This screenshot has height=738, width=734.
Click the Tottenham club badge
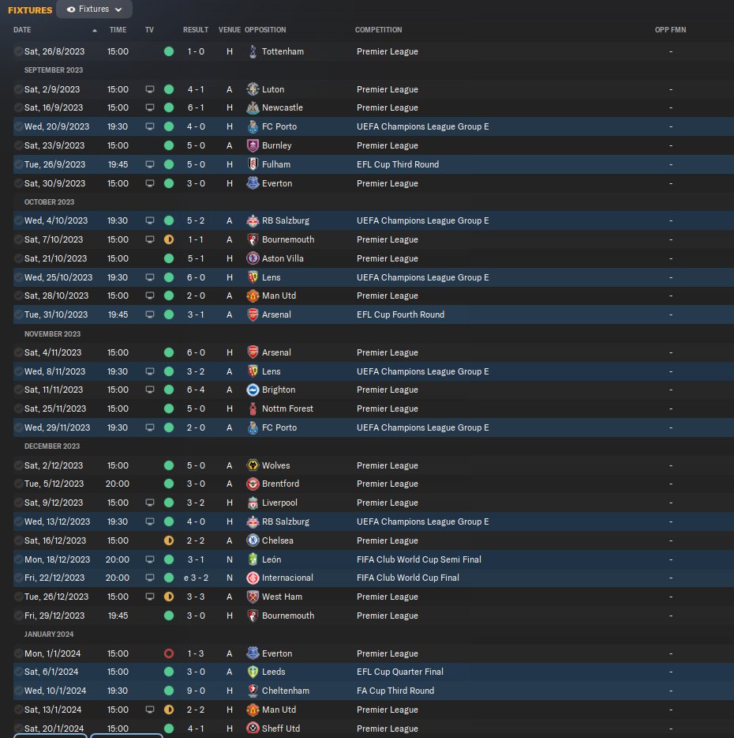(253, 51)
